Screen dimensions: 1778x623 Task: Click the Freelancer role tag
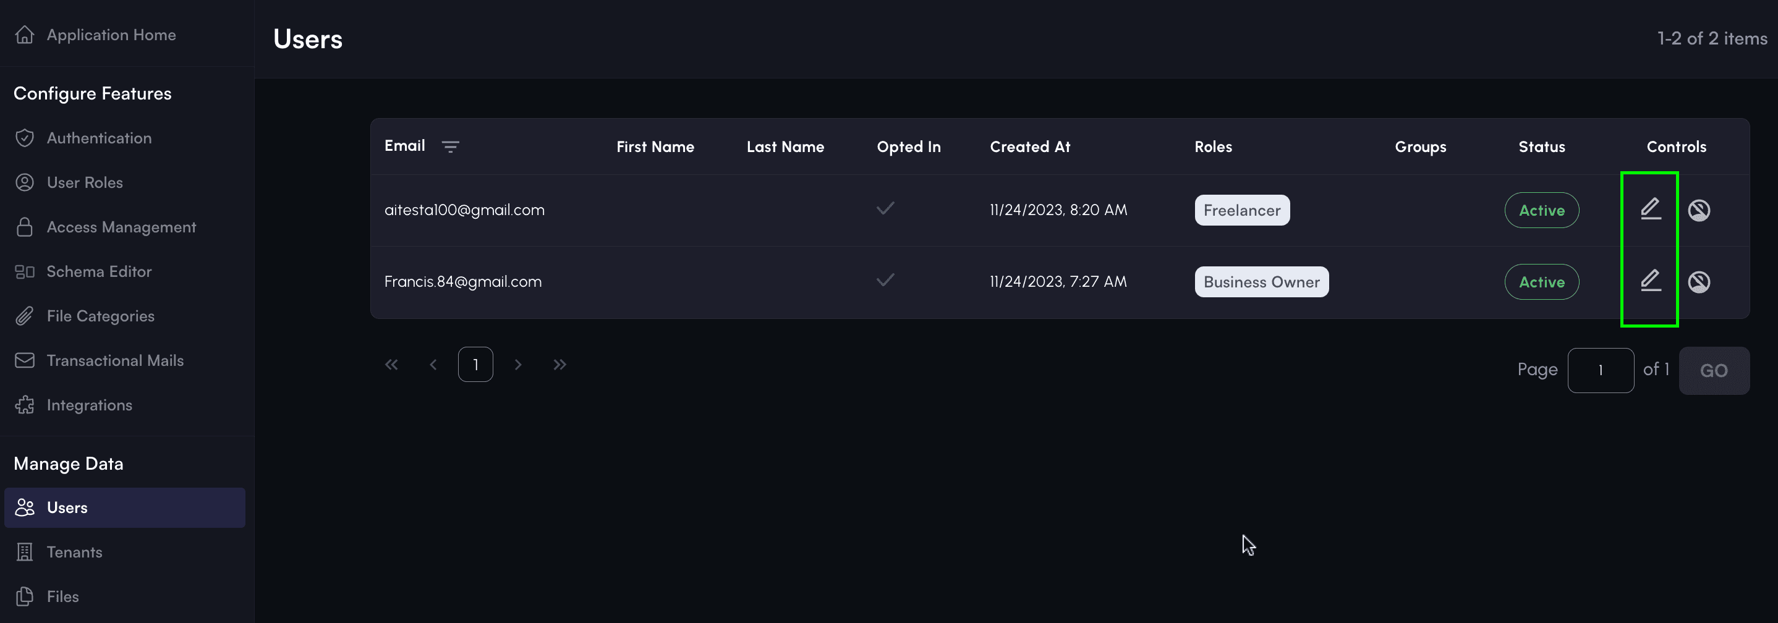[1242, 210]
